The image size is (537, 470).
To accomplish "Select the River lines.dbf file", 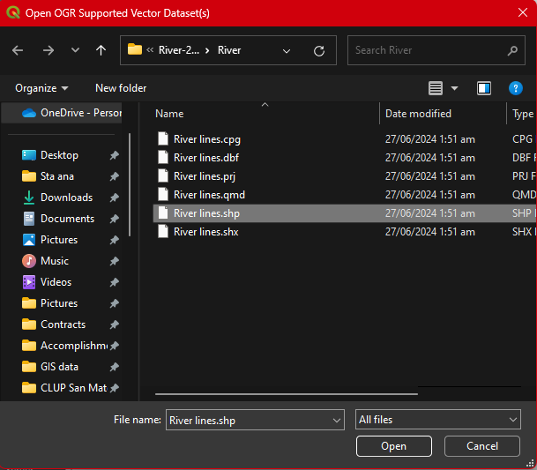I will pyautogui.click(x=206, y=158).
